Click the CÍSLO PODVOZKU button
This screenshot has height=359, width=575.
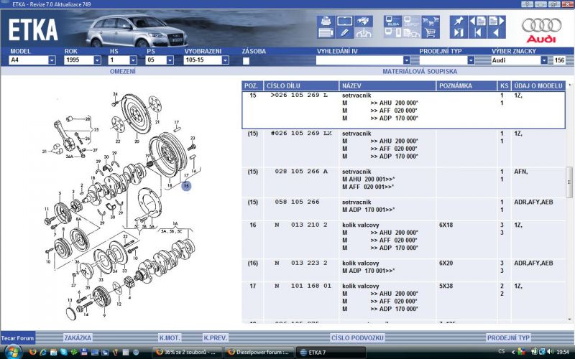pos(357,337)
